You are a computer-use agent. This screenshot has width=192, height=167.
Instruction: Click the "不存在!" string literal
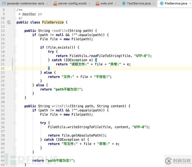102,77
